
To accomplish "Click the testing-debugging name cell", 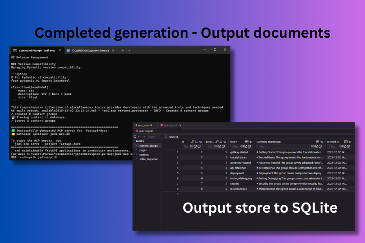I will click(x=241, y=178).
